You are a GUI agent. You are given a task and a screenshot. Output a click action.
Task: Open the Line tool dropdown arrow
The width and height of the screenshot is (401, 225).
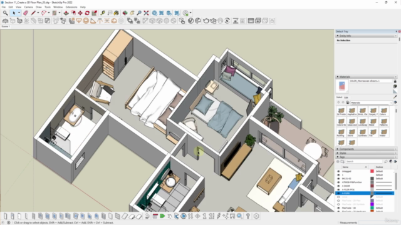[38, 13]
